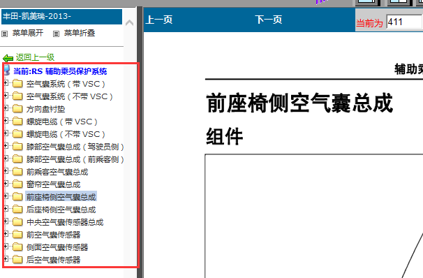Click folder icon beside 侧面空气囊传感器
Viewport: 423px width, 278px height.
[17, 247]
